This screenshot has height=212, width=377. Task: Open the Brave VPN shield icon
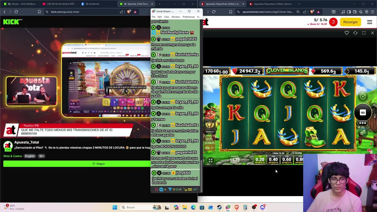coord(367,12)
